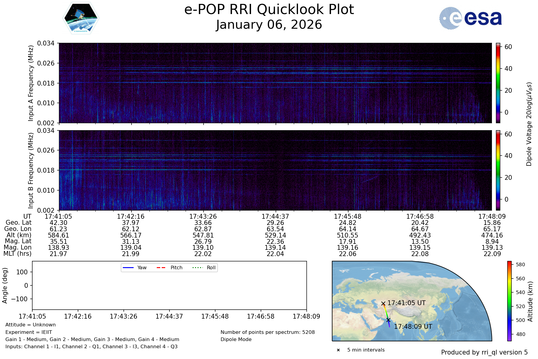This screenshot has width=538, height=359.
Task: Click the CASSIOPE satellite hexagon logo
Action: 81,19
